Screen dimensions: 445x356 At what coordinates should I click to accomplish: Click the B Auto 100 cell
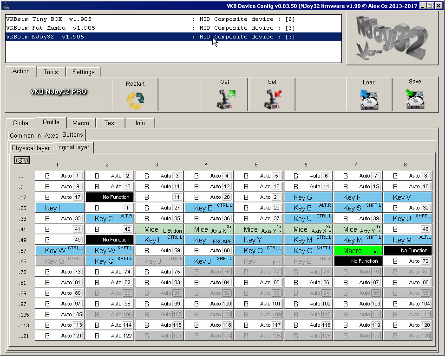point(209,304)
